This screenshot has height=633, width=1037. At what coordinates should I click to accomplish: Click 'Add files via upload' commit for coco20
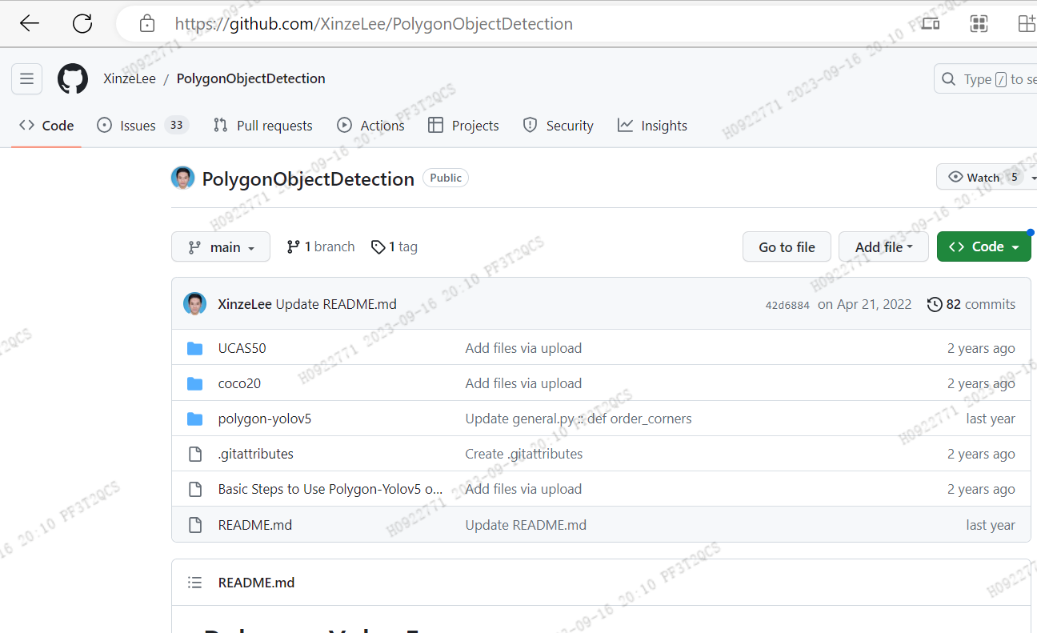point(523,383)
